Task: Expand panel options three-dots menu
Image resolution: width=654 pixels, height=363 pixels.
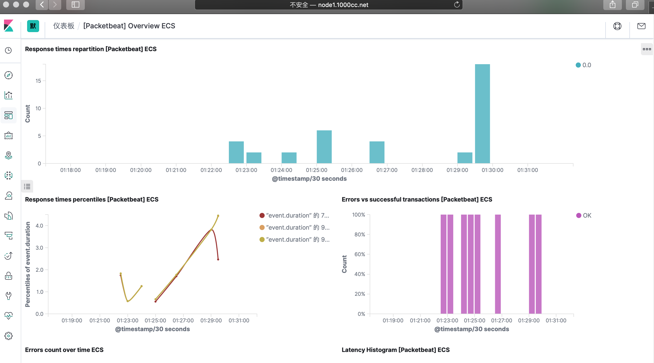Action: [x=647, y=49]
